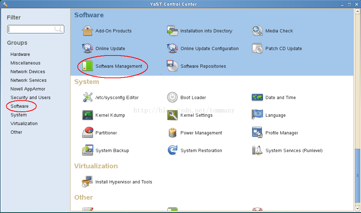Minimize the YaST Control Center window
This screenshot has height=213, width=361.
[x=342, y=4]
